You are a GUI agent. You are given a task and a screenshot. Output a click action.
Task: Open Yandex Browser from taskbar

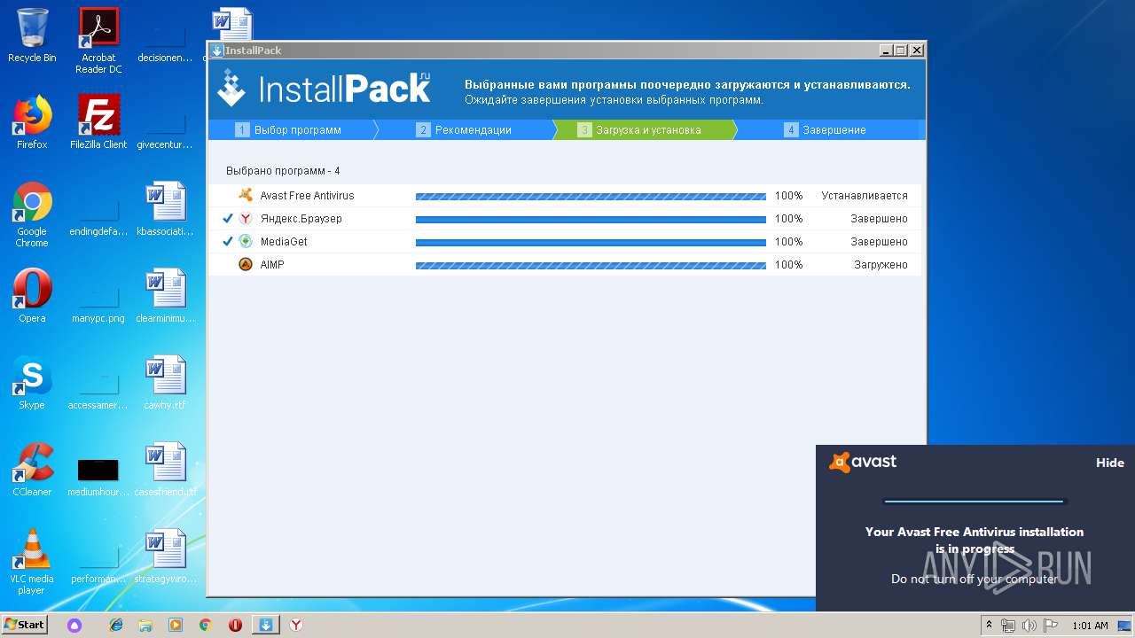click(295, 625)
